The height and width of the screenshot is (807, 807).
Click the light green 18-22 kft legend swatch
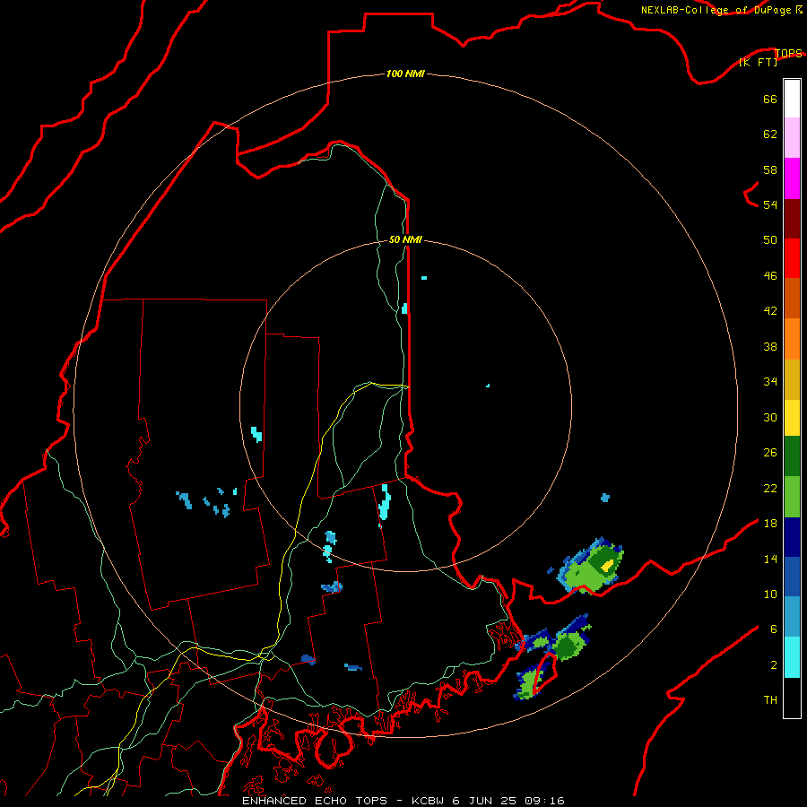792,497
